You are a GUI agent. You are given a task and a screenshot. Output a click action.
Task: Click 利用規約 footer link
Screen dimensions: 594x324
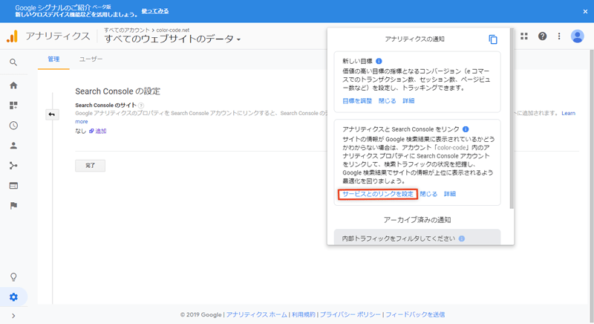coord(304,314)
